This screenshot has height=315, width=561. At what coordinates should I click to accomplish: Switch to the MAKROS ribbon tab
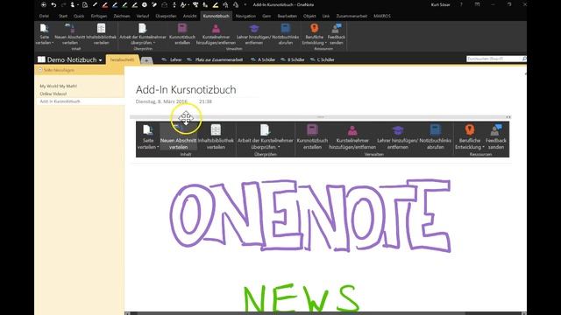click(382, 16)
